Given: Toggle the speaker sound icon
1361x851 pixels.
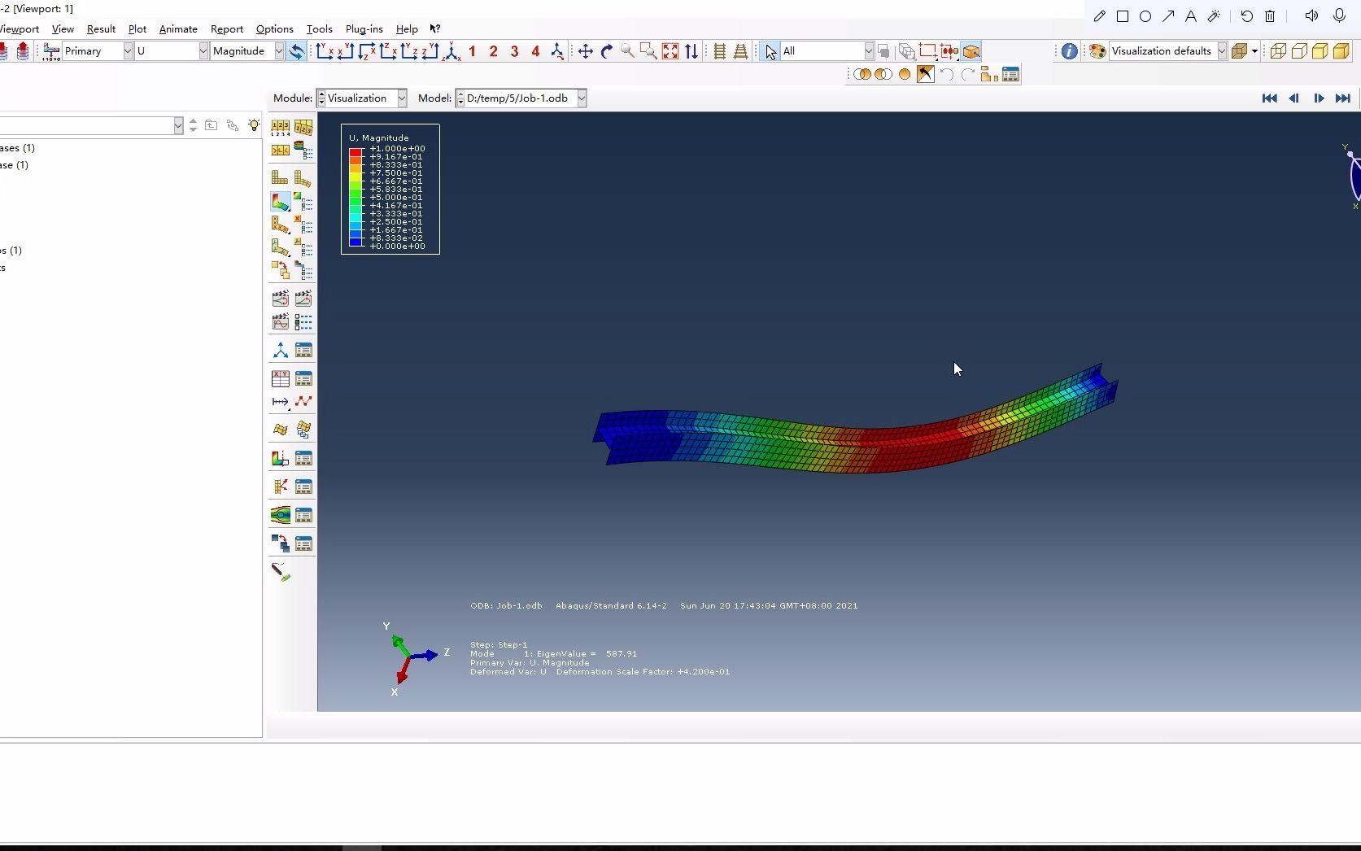Looking at the screenshot, I should pos(1311,15).
